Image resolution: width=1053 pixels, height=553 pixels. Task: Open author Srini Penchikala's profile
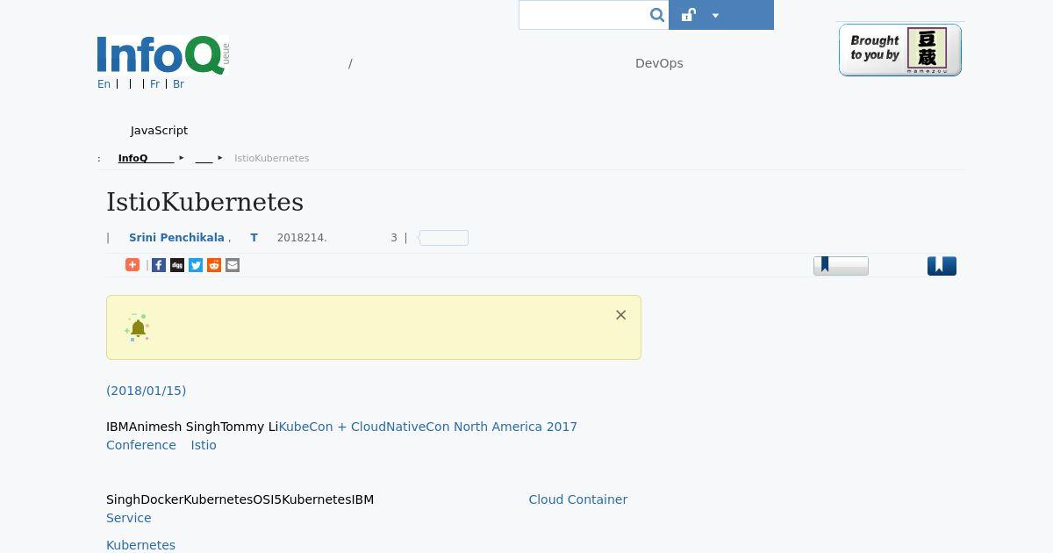[176, 238]
